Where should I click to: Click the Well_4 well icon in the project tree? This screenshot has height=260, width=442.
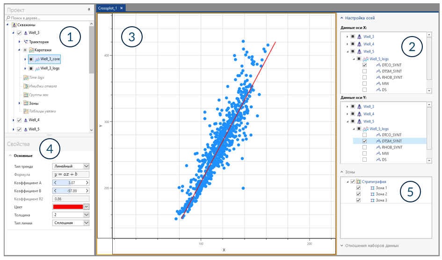pos(26,120)
